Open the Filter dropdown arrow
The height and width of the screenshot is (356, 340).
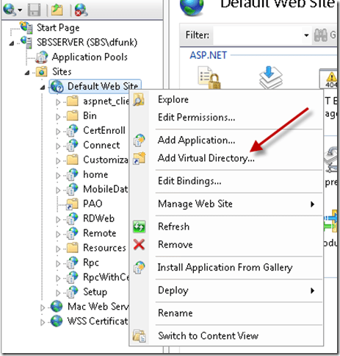[x=306, y=35]
